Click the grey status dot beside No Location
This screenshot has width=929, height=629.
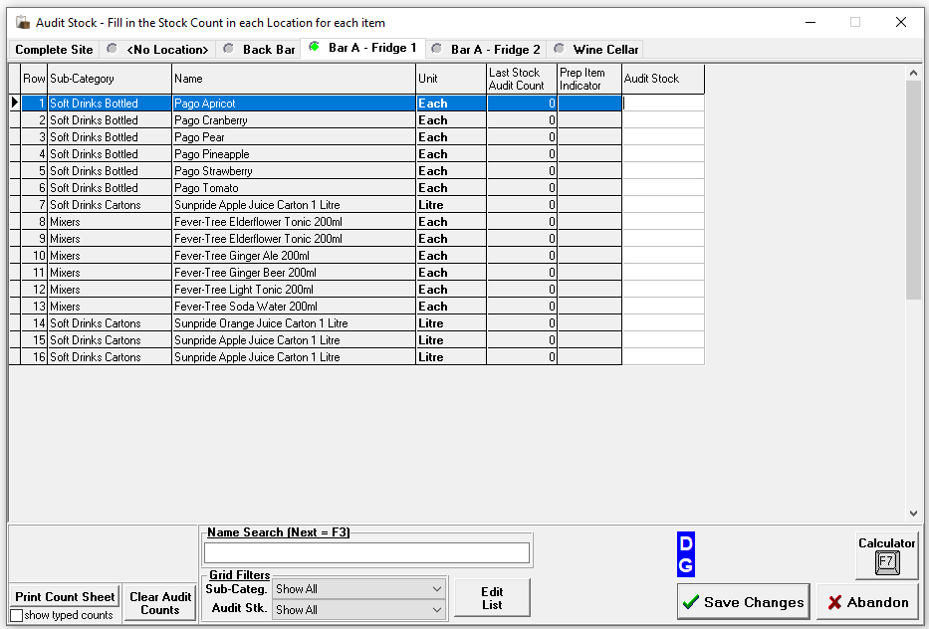112,49
